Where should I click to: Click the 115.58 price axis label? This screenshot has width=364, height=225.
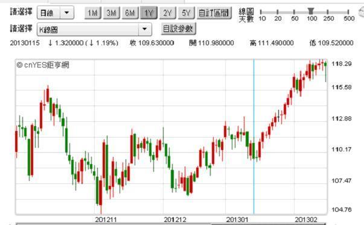point(342,87)
